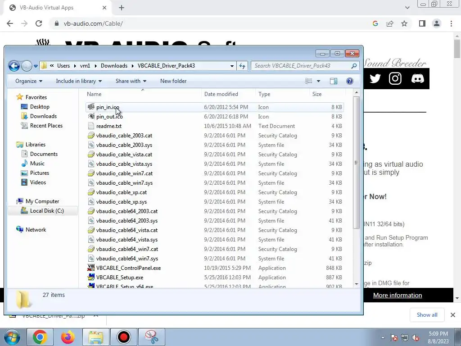Click the Chrome address bar URL
Image resolution: width=461 pixels, height=346 pixels.
tap(93, 23)
